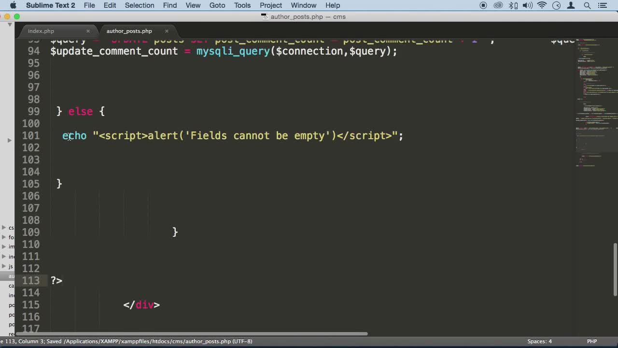Close the index.php tab
Viewport: 618px width, 348px height.
[88, 31]
